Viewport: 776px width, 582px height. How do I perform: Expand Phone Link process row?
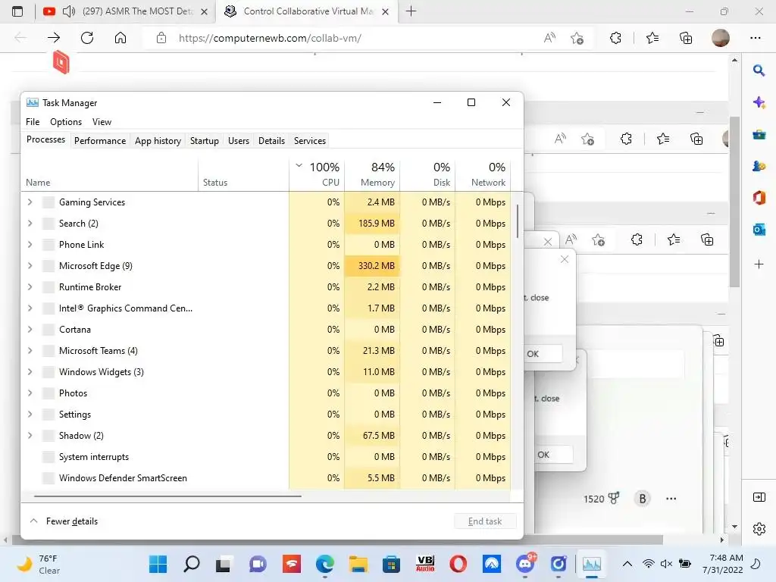tap(30, 245)
